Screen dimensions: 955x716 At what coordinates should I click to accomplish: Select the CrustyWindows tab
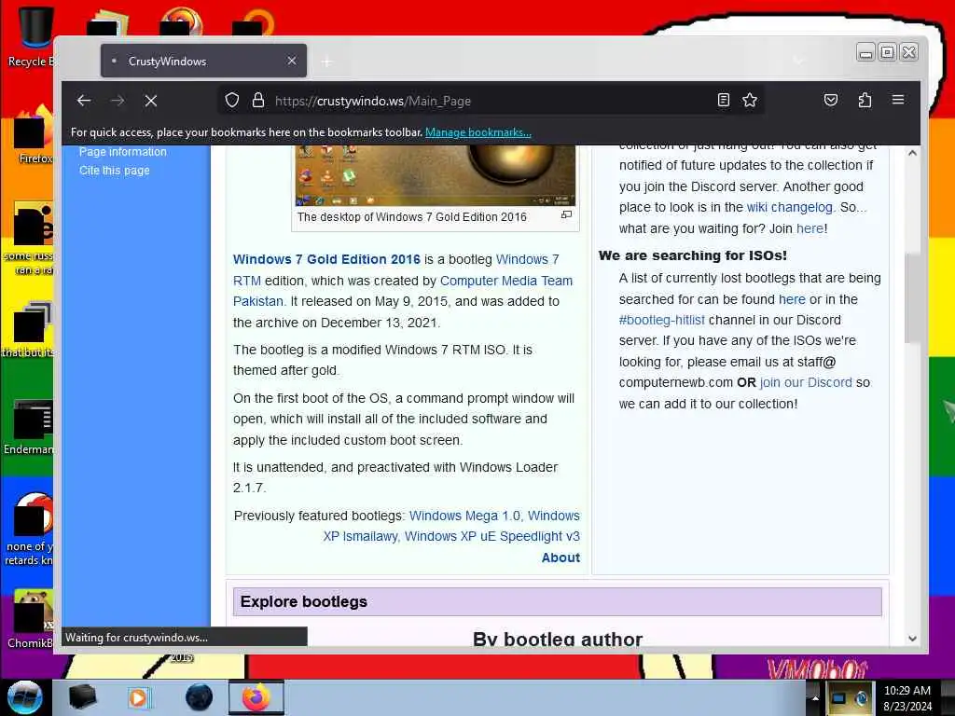point(203,61)
